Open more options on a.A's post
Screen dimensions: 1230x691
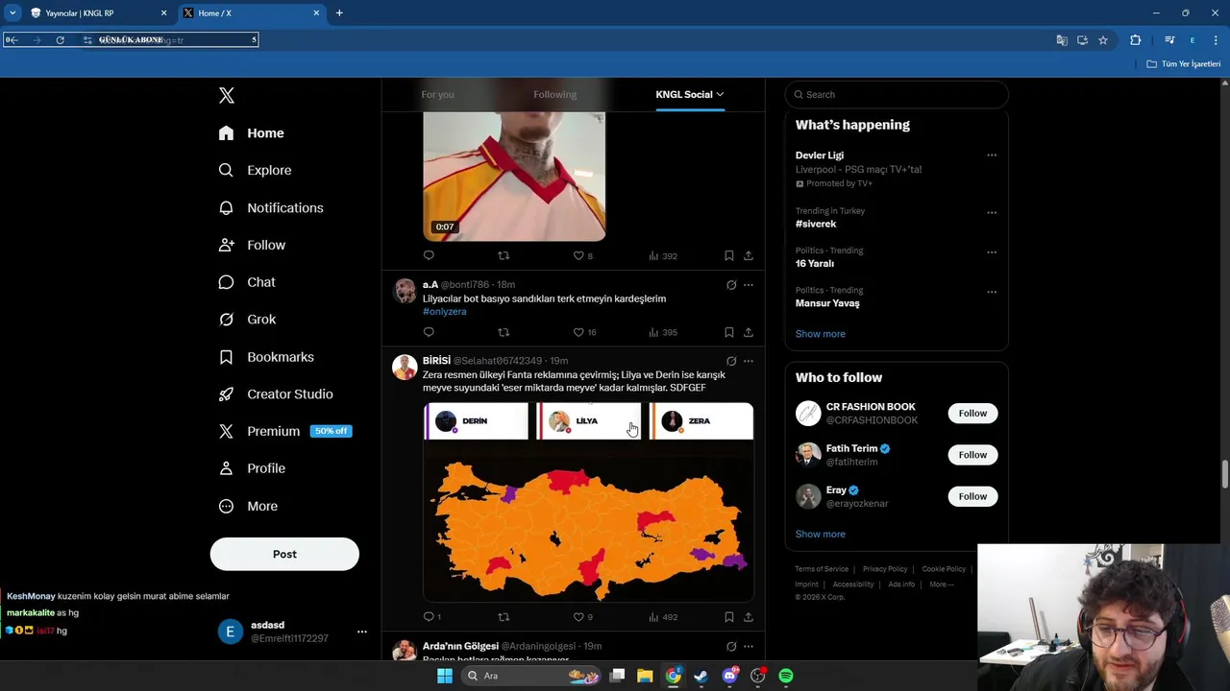[749, 285]
